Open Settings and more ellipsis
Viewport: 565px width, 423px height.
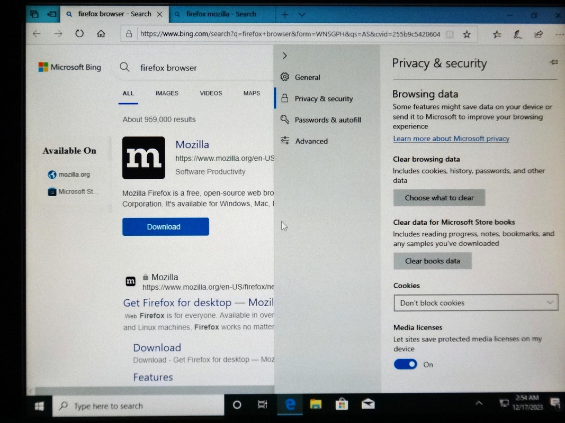(x=559, y=34)
